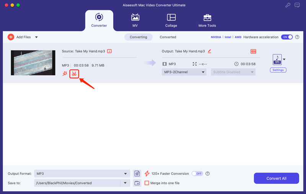This screenshot has width=306, height=194.
Task: Click the scissors Cut icon
Action: click(74, 73)
